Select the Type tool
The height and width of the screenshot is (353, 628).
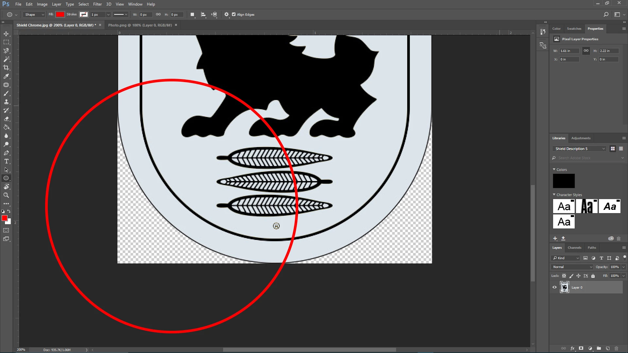(6, 161)
